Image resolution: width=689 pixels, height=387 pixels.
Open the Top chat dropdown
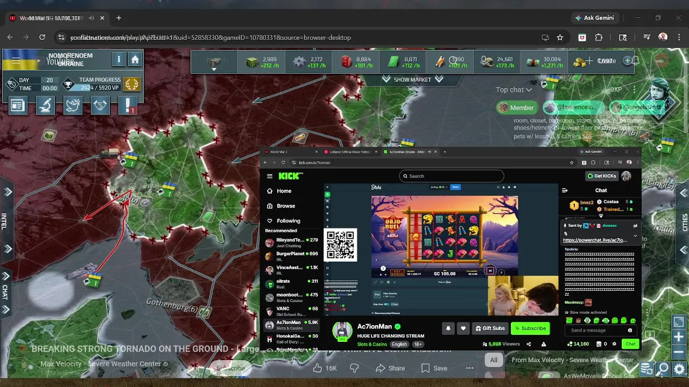514,90
